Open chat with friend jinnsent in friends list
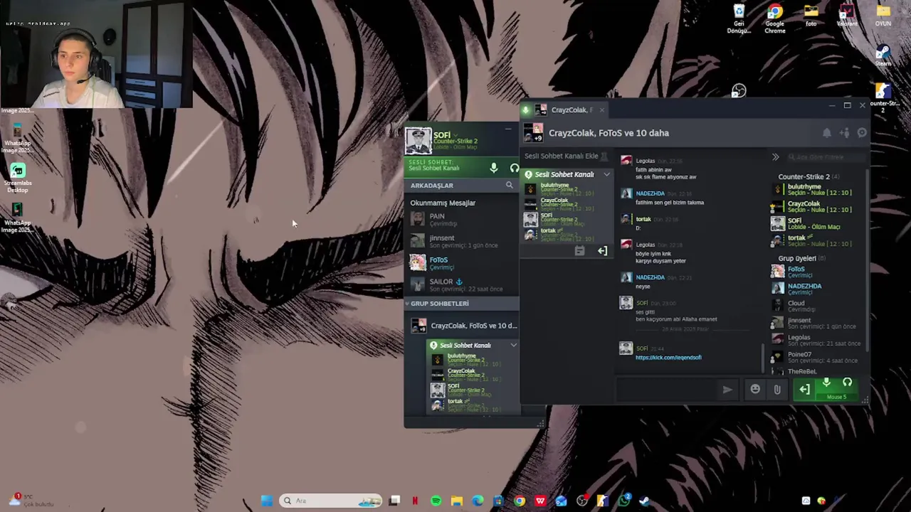Screen dimensions: 911x512 tap(463, 241)
